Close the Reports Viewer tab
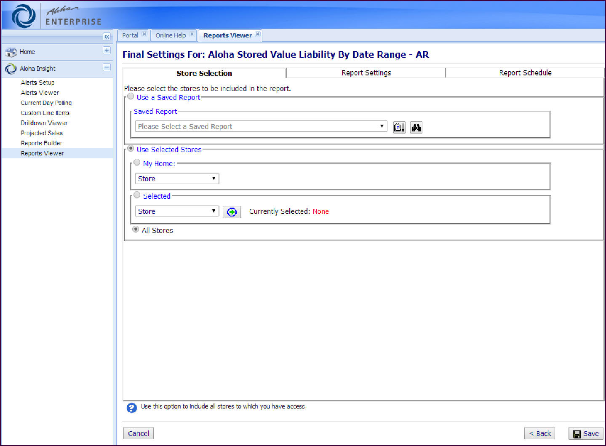 click(258, 34)
